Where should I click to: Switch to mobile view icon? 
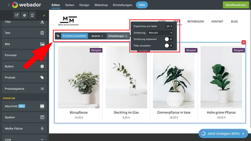click(x=32, y=15)
